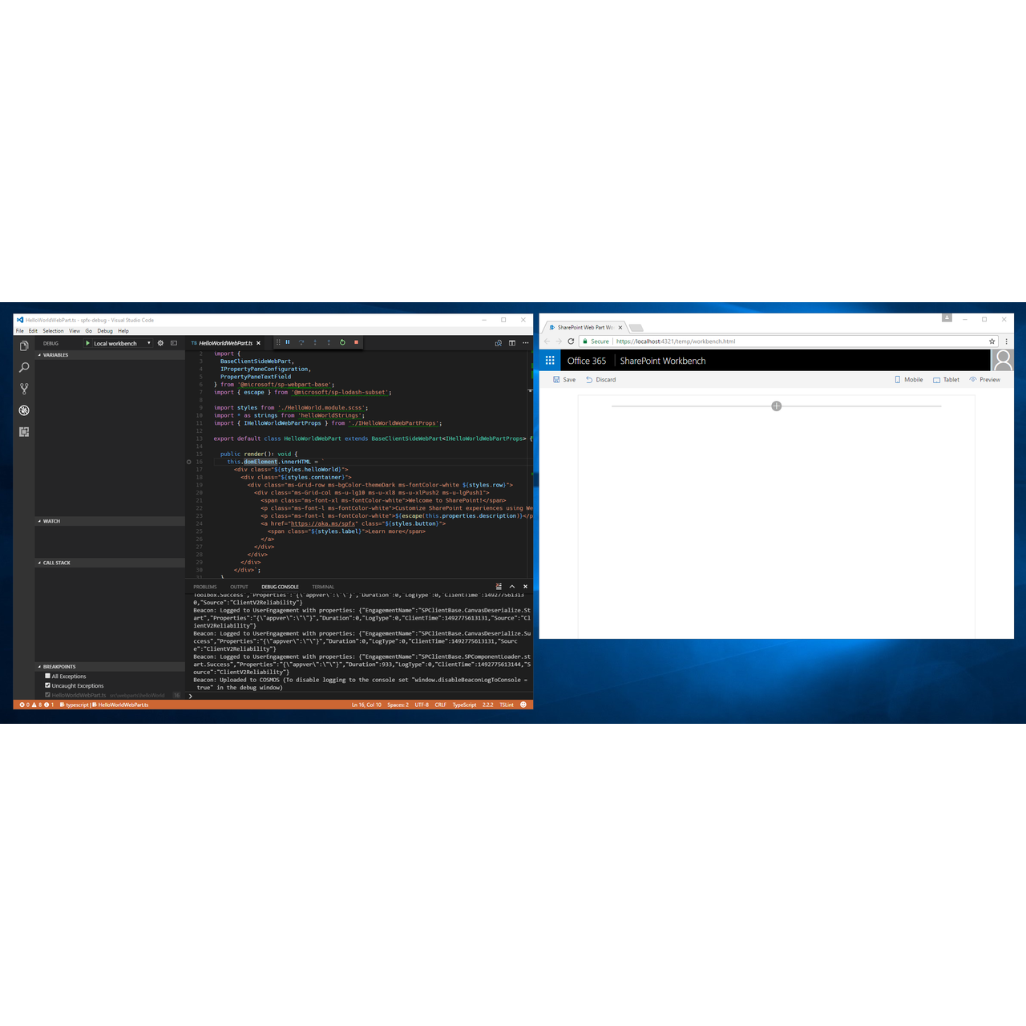Open the File menu in VS Code
The height and width of the screenshot is (1026, 1026).
20,331
